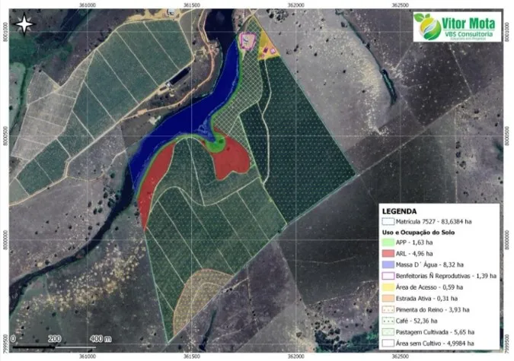Click the 361000 coordinate on bottom border
This screenshot has width=514, height=361.
(x=88, y=356)
